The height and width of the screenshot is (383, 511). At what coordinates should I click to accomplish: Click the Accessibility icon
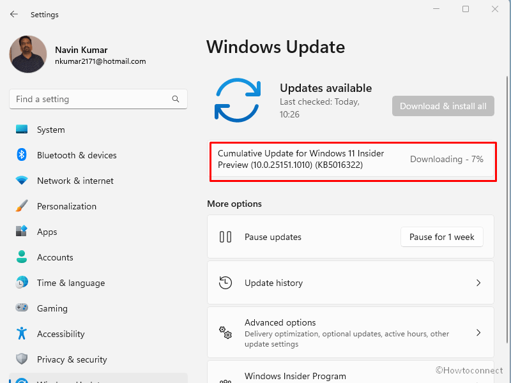[21, 334]
